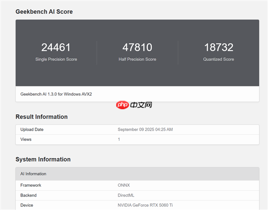Click the Geekbench AI Score heading
Screen dimensions: 268x210
[x=44, y=12]
